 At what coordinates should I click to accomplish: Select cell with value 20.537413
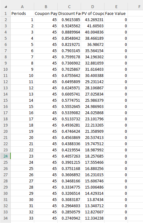point(92,137)
